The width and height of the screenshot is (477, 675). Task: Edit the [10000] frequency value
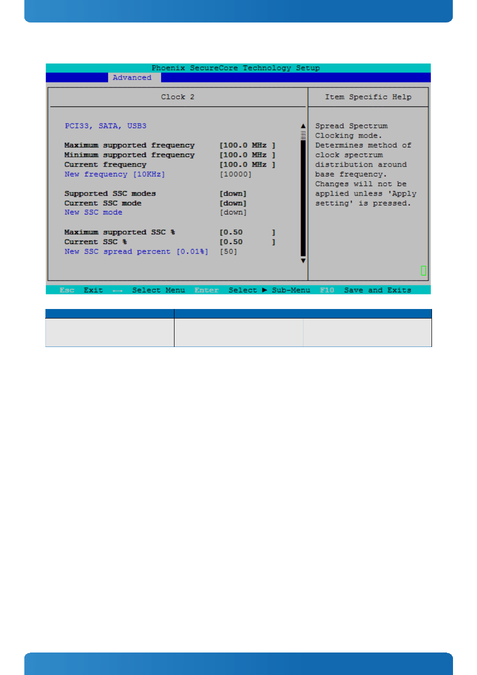pos(235,174)
